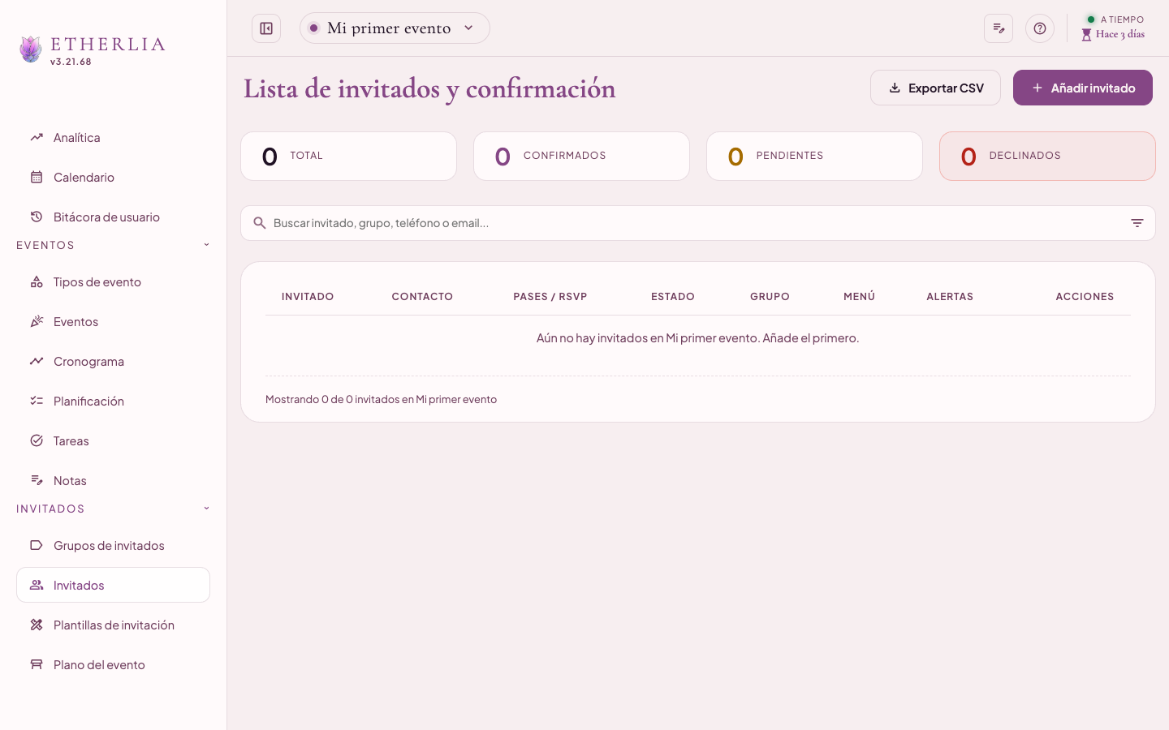This screenshot has width=1169, height=730.
Task: Click Añadir invitado button
Action: [x=1083, y=88]
